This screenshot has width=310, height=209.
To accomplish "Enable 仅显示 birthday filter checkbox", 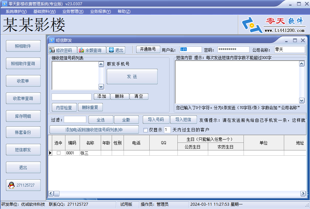I will 145,130.
